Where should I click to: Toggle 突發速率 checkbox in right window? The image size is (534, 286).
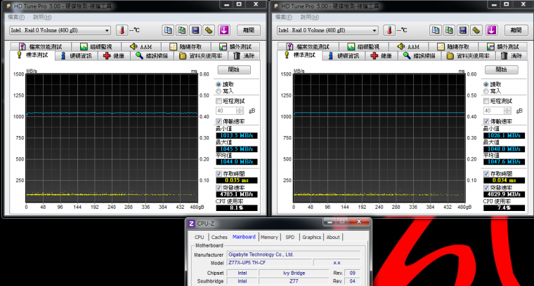pyautogui.click(x=485, y=187)
